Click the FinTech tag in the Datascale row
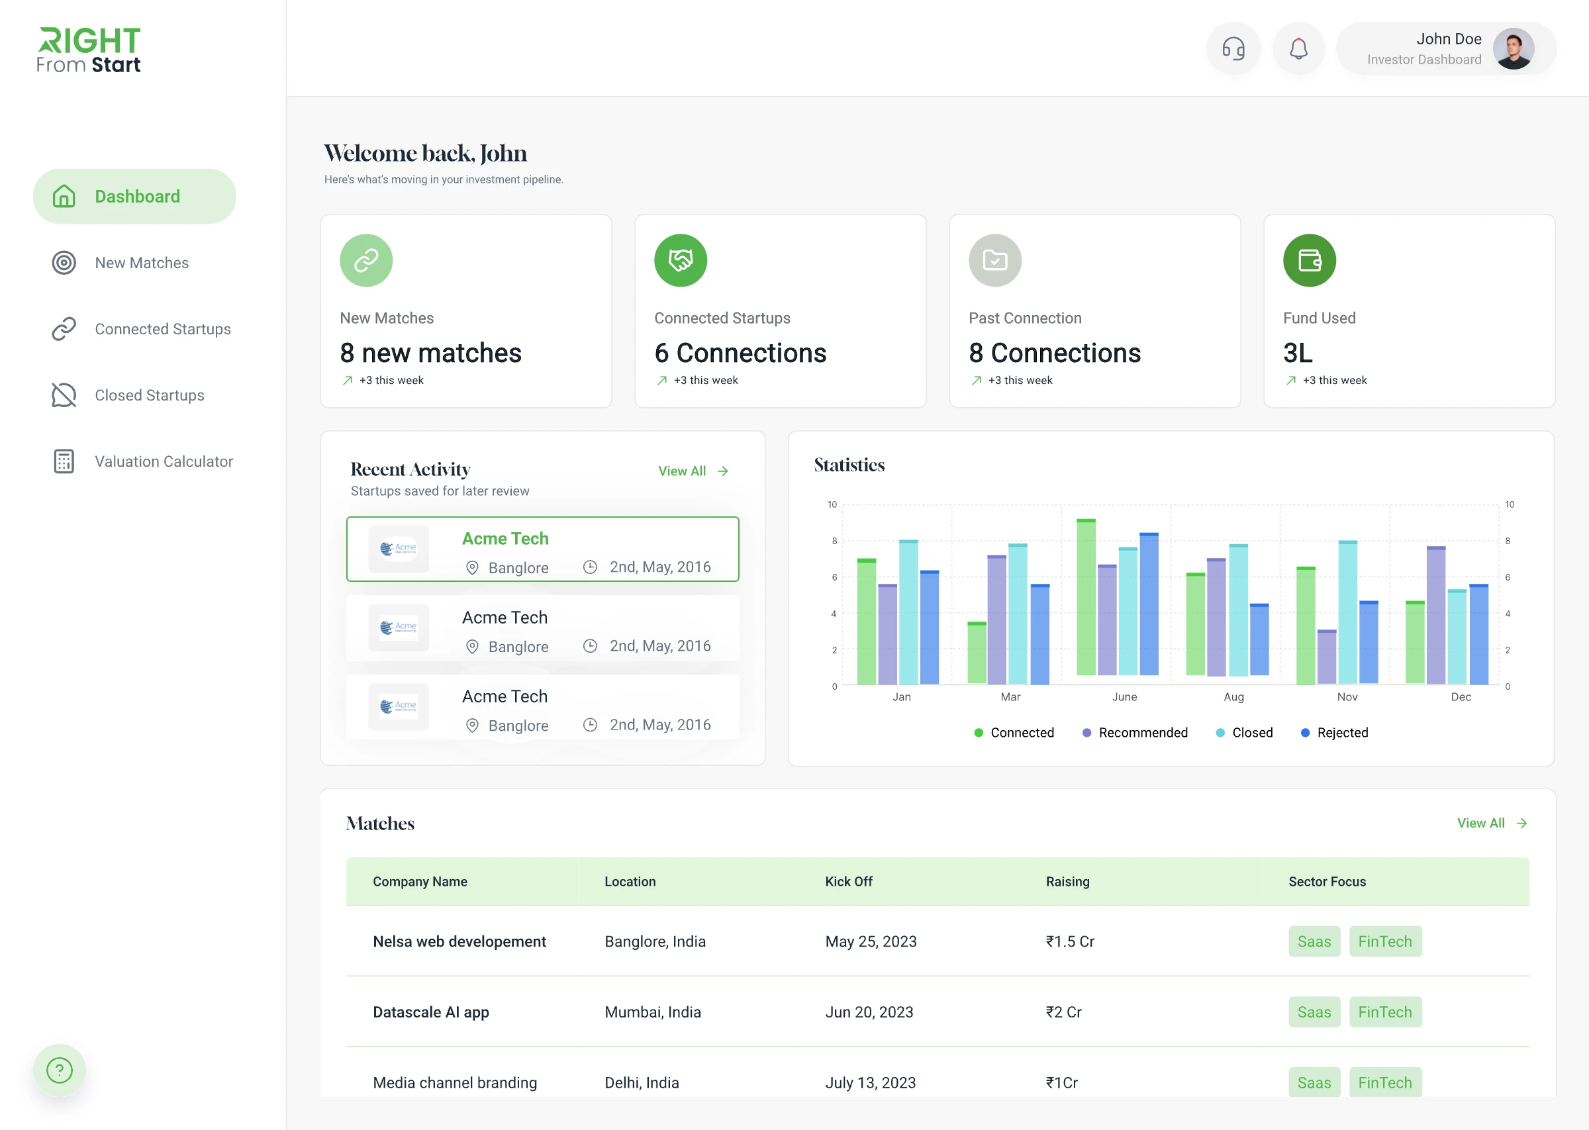The height and width of the screenshot is (1130, 1589). [x=1385, y=1012]
